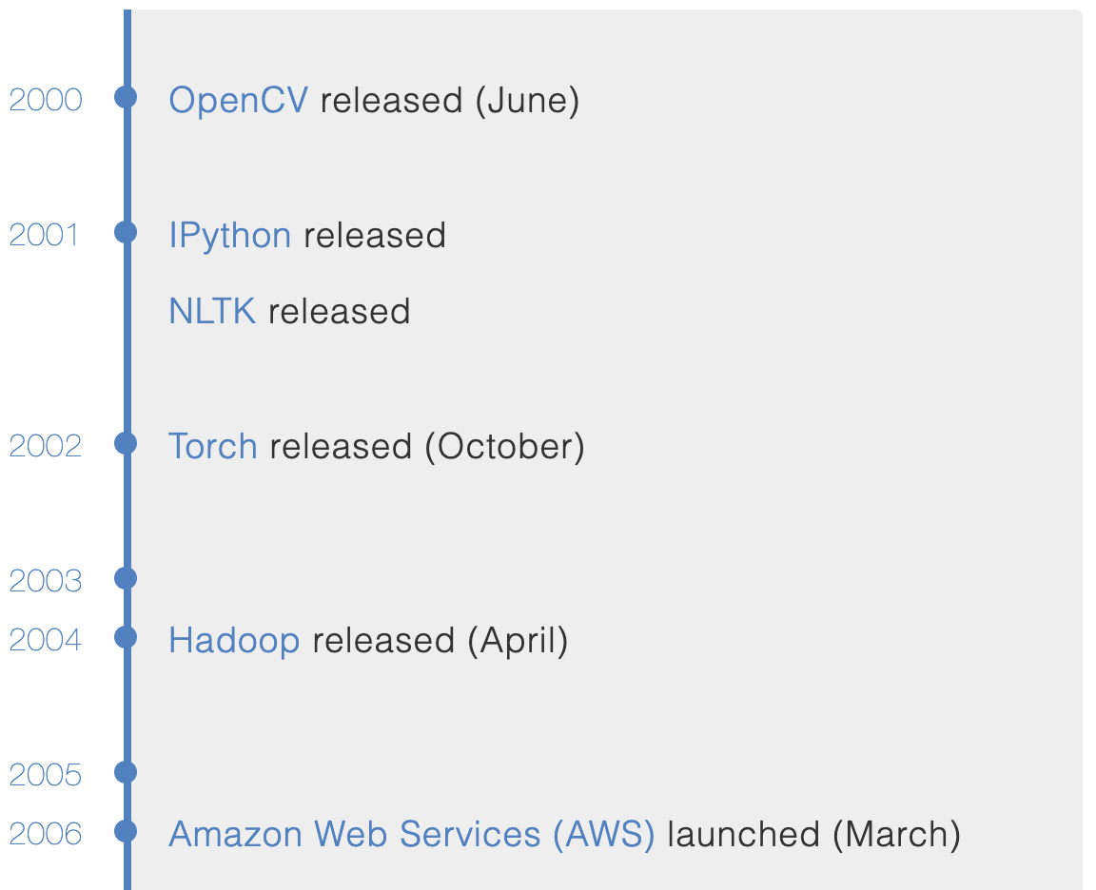Click the 2000 timeline dot
This screenshot has width=1096, height=890.
point(126,97)
